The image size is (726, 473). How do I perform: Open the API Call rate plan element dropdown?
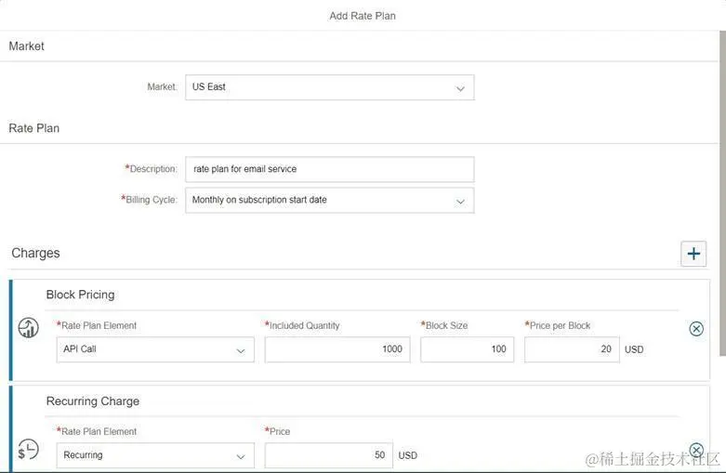pos(155,349)
